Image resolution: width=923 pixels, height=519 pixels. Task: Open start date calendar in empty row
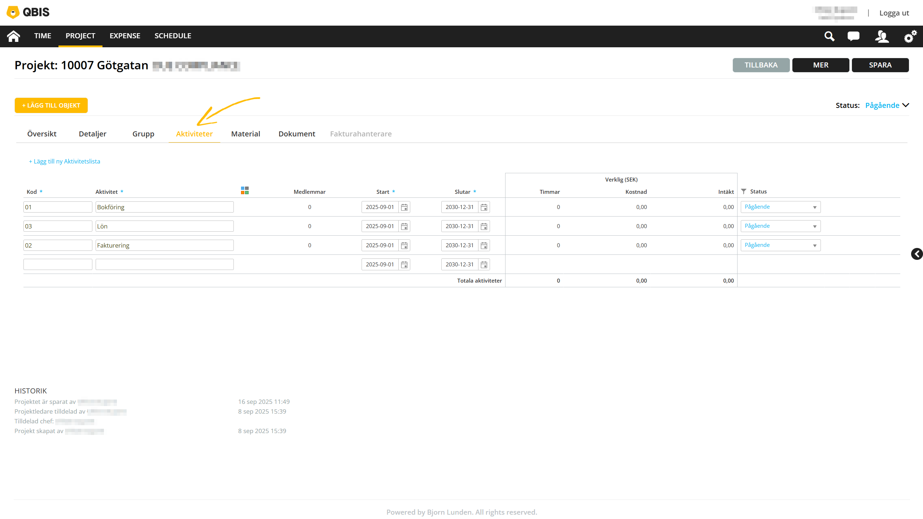pyautogui.click(x=404, y=265)
